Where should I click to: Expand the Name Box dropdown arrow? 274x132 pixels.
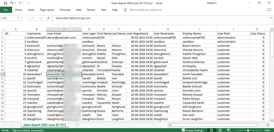click(x=18, y=18)
